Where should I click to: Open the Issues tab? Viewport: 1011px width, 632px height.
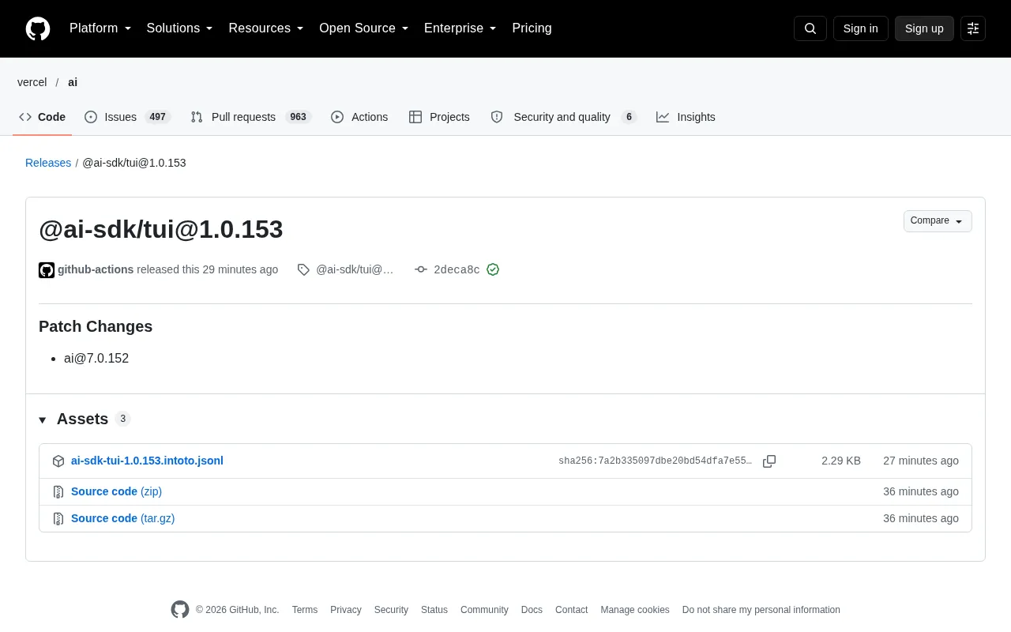pos(127,117)
